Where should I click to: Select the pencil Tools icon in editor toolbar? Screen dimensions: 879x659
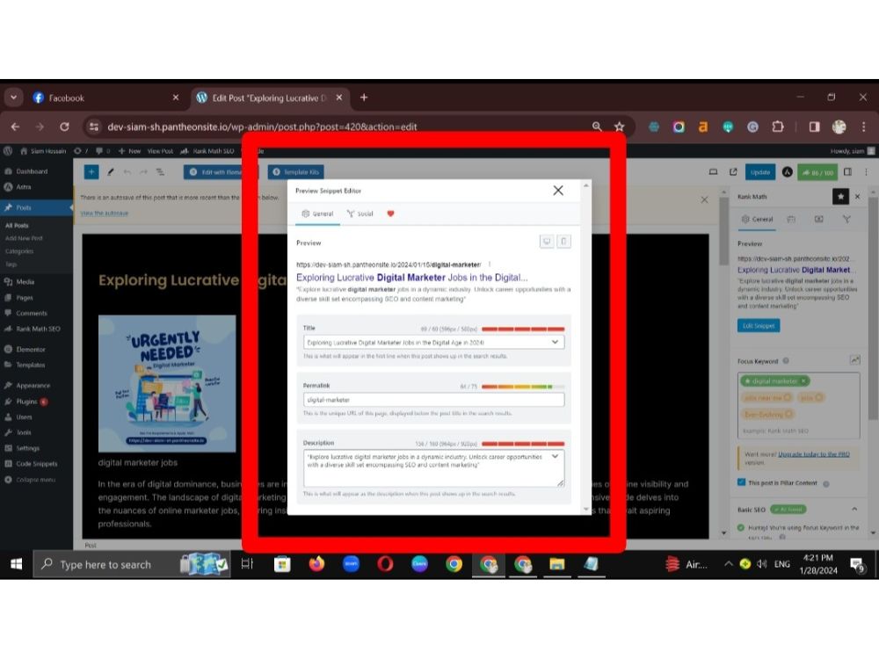pos(111,172)
